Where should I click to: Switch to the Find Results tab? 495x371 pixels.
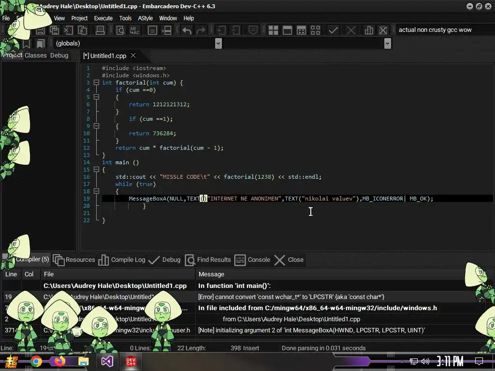(x=208, y=260)
